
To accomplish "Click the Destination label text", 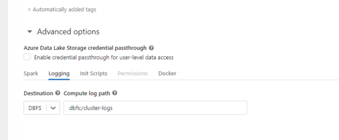I will 38,93.
